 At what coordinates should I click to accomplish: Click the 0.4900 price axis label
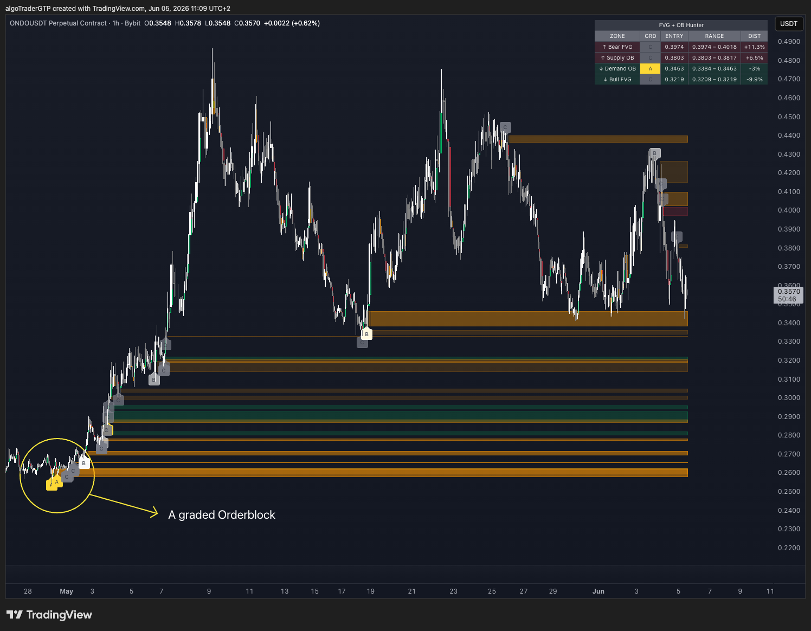tap(789, 42)
